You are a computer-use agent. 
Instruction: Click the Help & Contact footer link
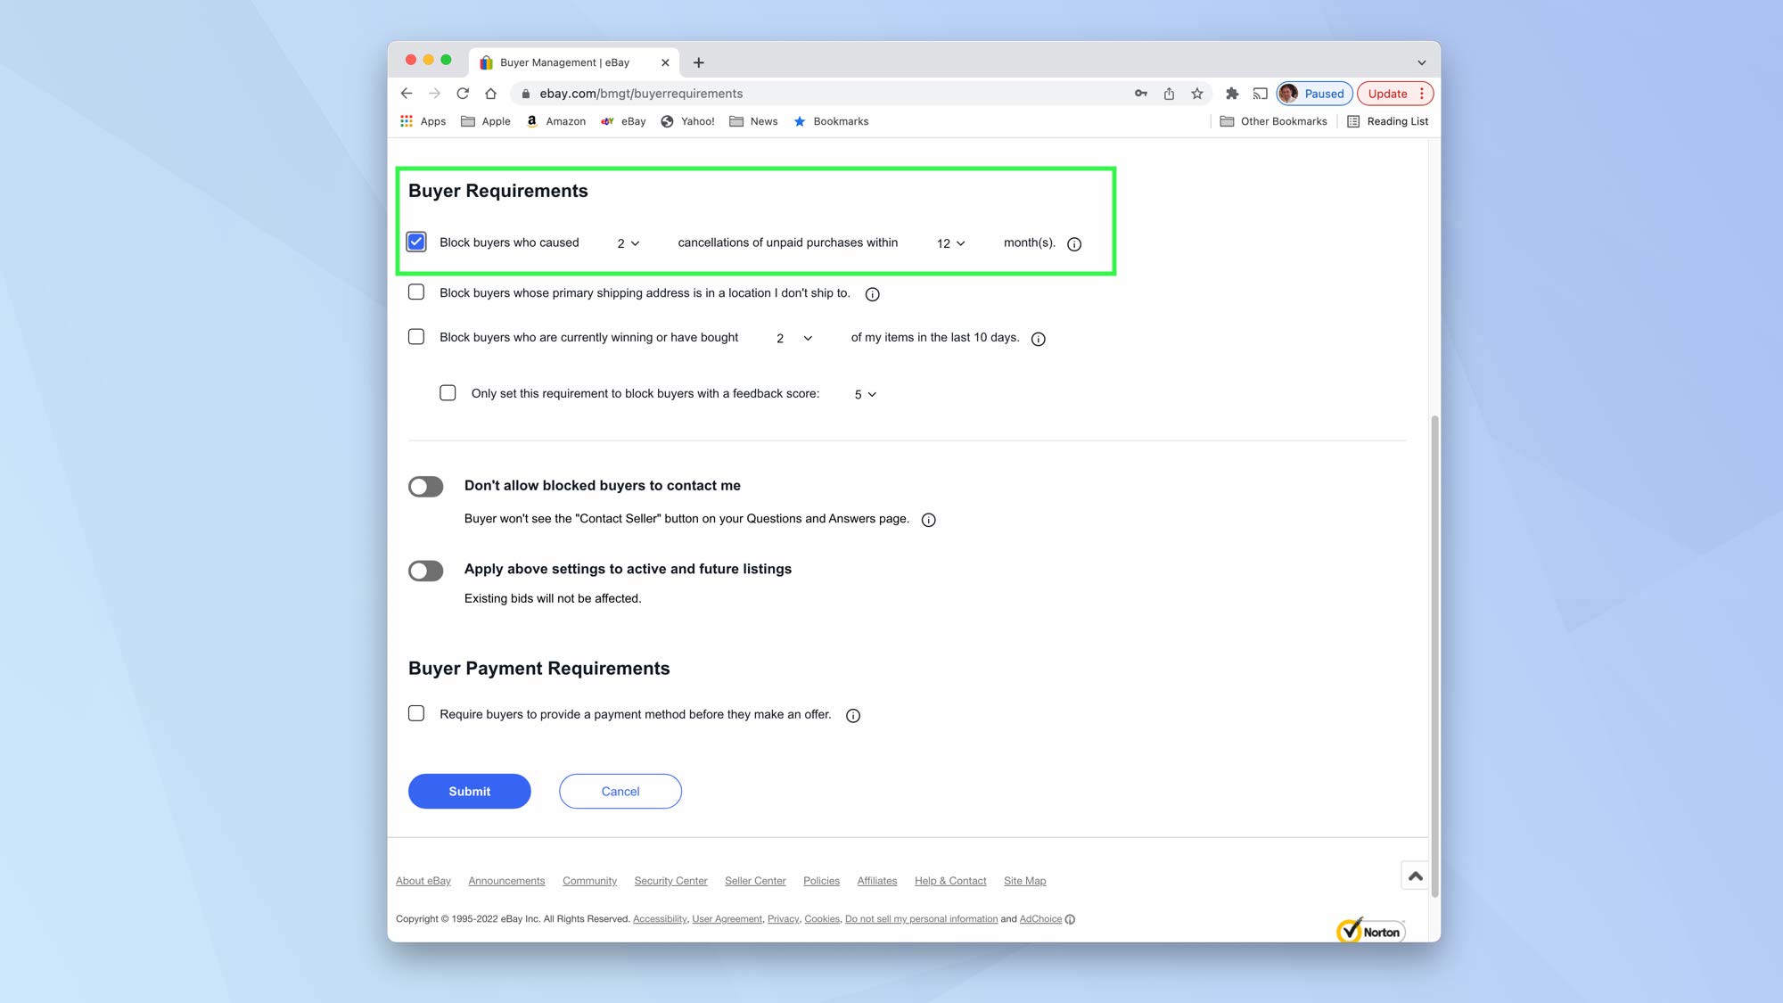950,881
